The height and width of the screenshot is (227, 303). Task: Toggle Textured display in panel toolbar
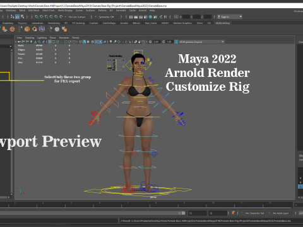[x=96, y=42]
